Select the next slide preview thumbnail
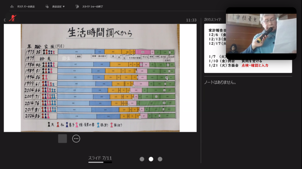This screenshot has height=169, width=302. tap(248, 48)
